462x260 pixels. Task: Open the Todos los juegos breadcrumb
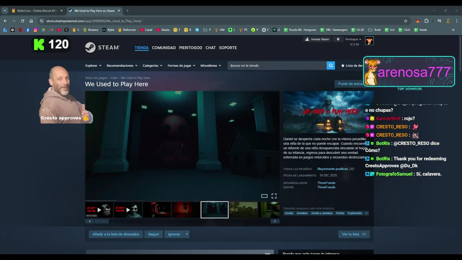(x=96, y=78)
